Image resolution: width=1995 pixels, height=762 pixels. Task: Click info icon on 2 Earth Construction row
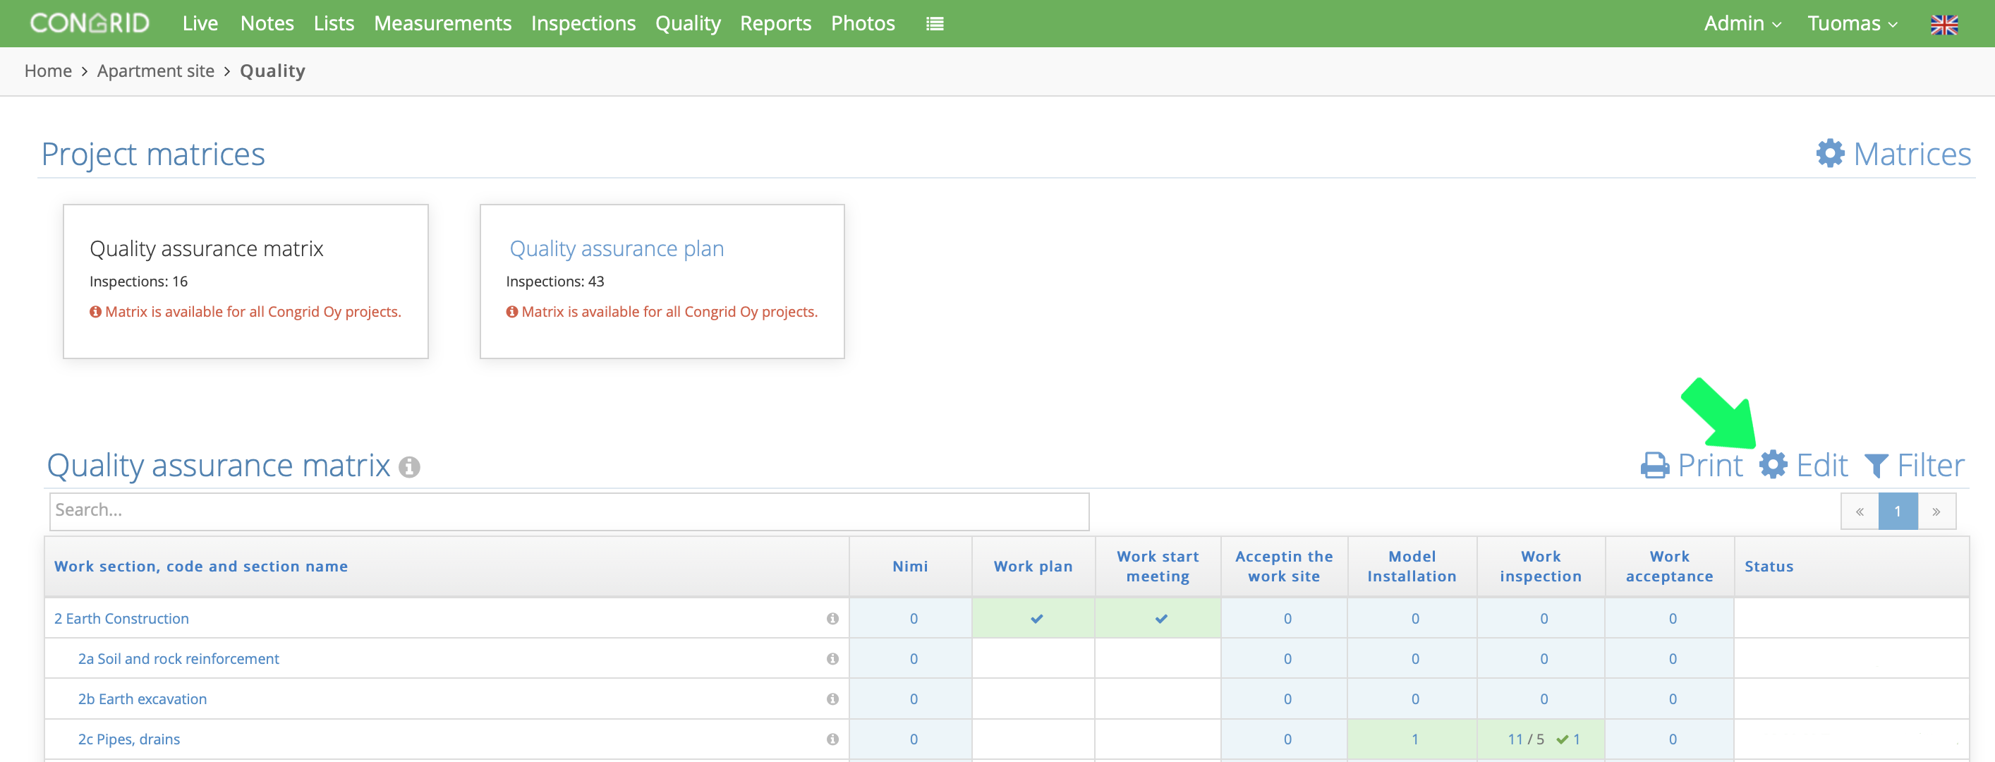pos(832,618)
